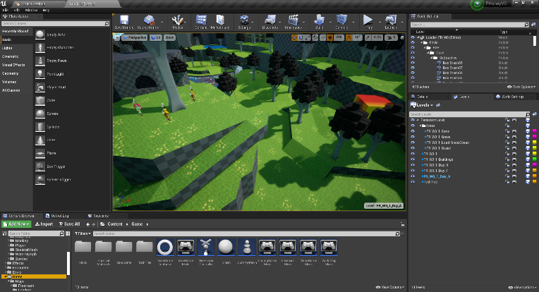Click Content in the breadcrumb path
The height and width of the screenshot is (292, 539).
[115, 224]
